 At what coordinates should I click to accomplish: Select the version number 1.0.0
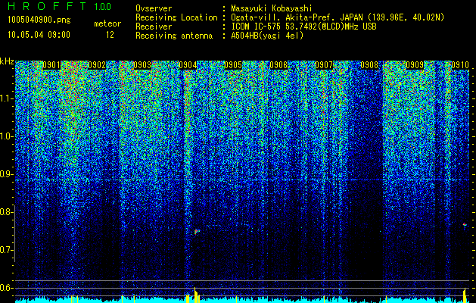102,7
